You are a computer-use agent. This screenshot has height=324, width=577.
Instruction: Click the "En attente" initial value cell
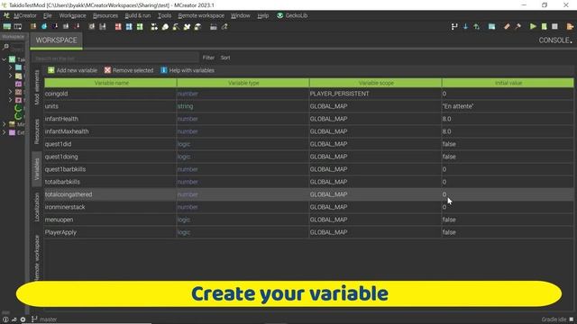point(508,106)
